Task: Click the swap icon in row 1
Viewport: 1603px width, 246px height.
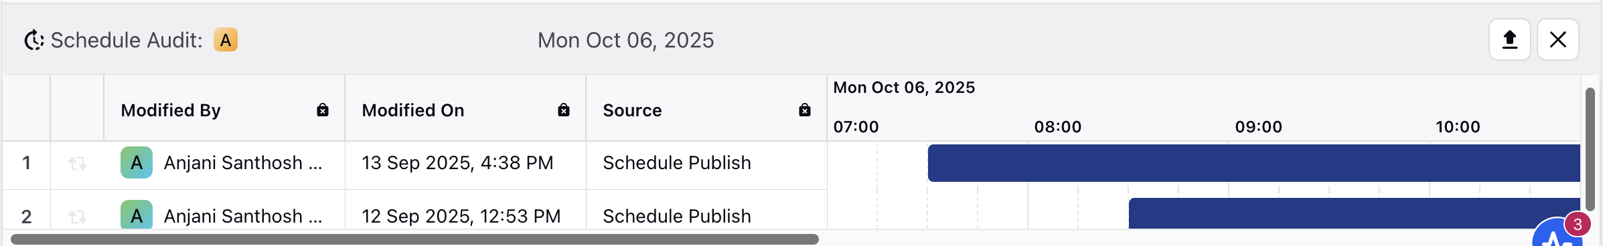Action: [x=78, y=163]
